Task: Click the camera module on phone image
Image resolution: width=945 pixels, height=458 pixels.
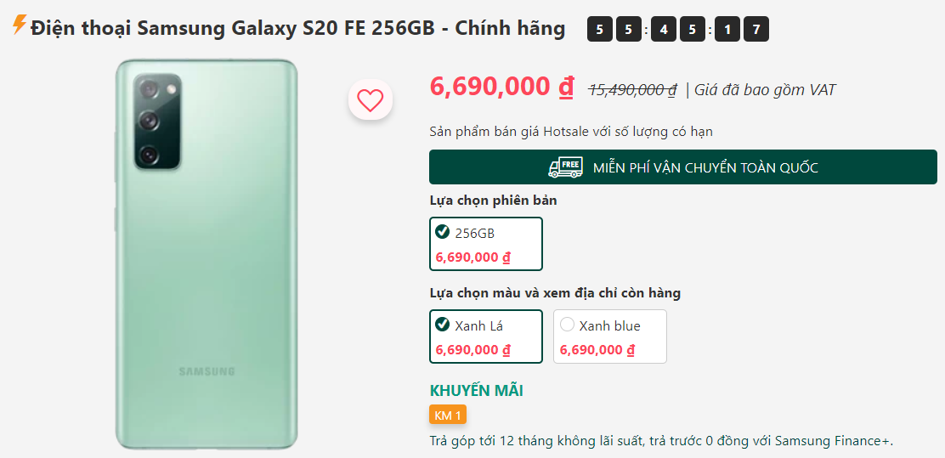Action: tap(157, 122)
